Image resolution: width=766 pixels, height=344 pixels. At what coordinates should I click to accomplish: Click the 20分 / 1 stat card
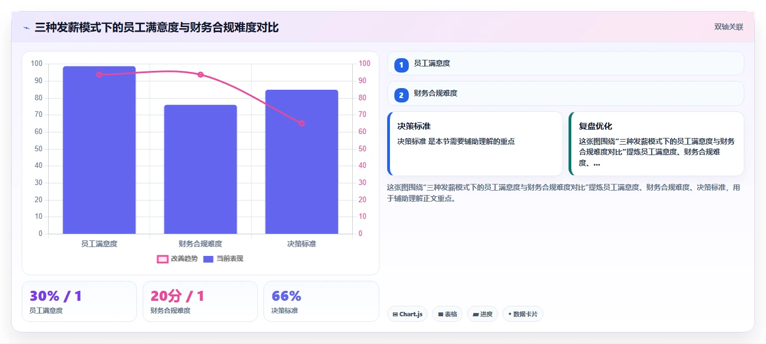click(x=200, y=301)
